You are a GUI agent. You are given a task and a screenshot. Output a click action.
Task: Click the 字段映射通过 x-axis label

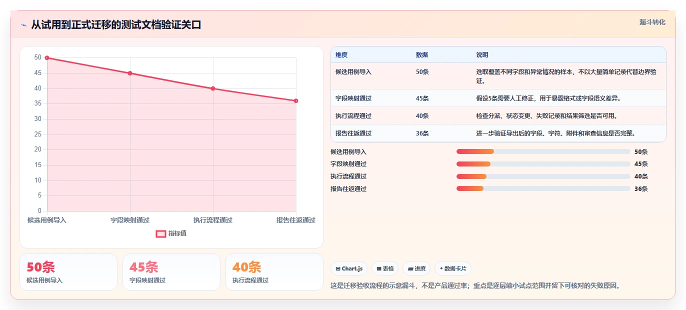[130, 220]
